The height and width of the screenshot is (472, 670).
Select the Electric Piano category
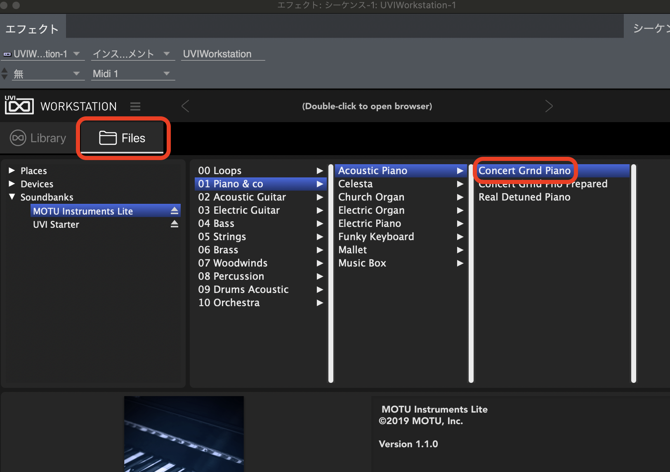[x=401, y=223]
